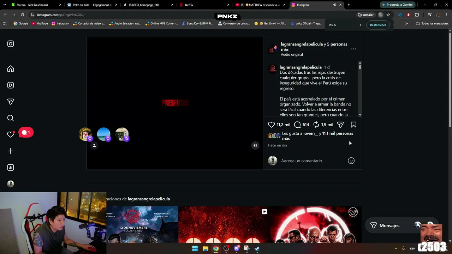Viewport: 452px width, 254px height.
Task: Reload the page
Action: (22, 15)
